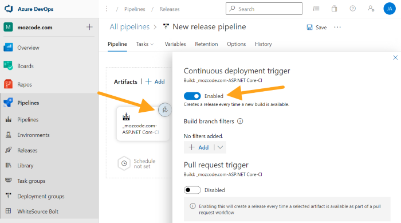Click the mozcode.com project M icon
The height and width of the screenshot is (223, 401).
pyautogui.click(x=8, y=27)
